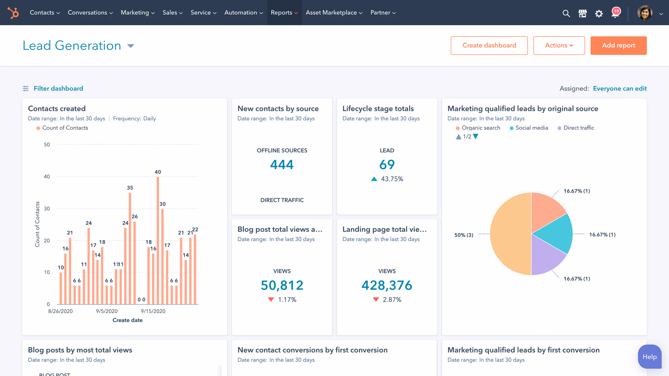
Task: Open the settings gear icon
Action: coord(599,13)
